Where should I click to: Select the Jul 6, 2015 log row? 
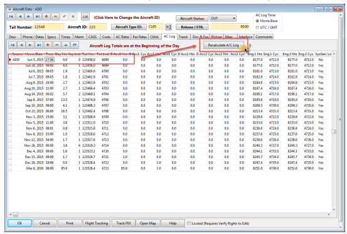[169, 72]
